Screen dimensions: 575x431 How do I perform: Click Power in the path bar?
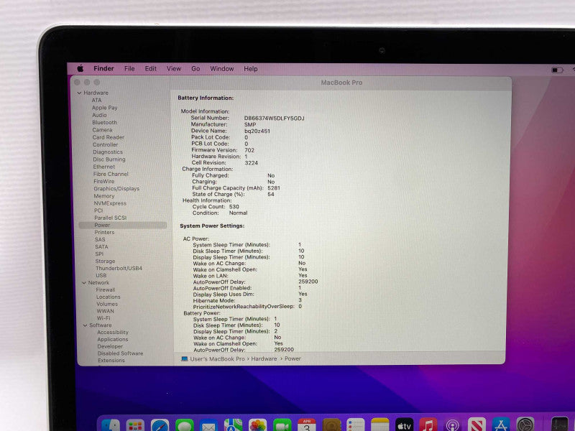[x=293, y=358]
